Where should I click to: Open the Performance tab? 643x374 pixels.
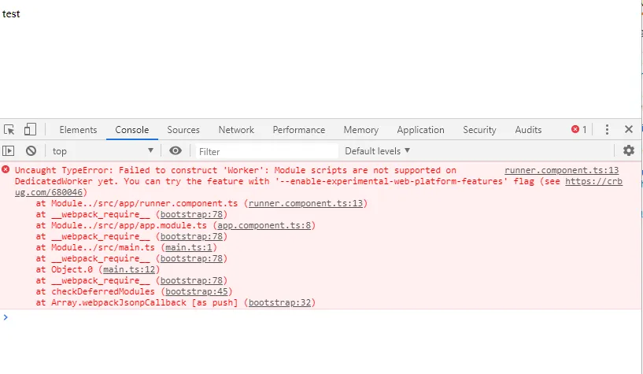click(298, 130)
